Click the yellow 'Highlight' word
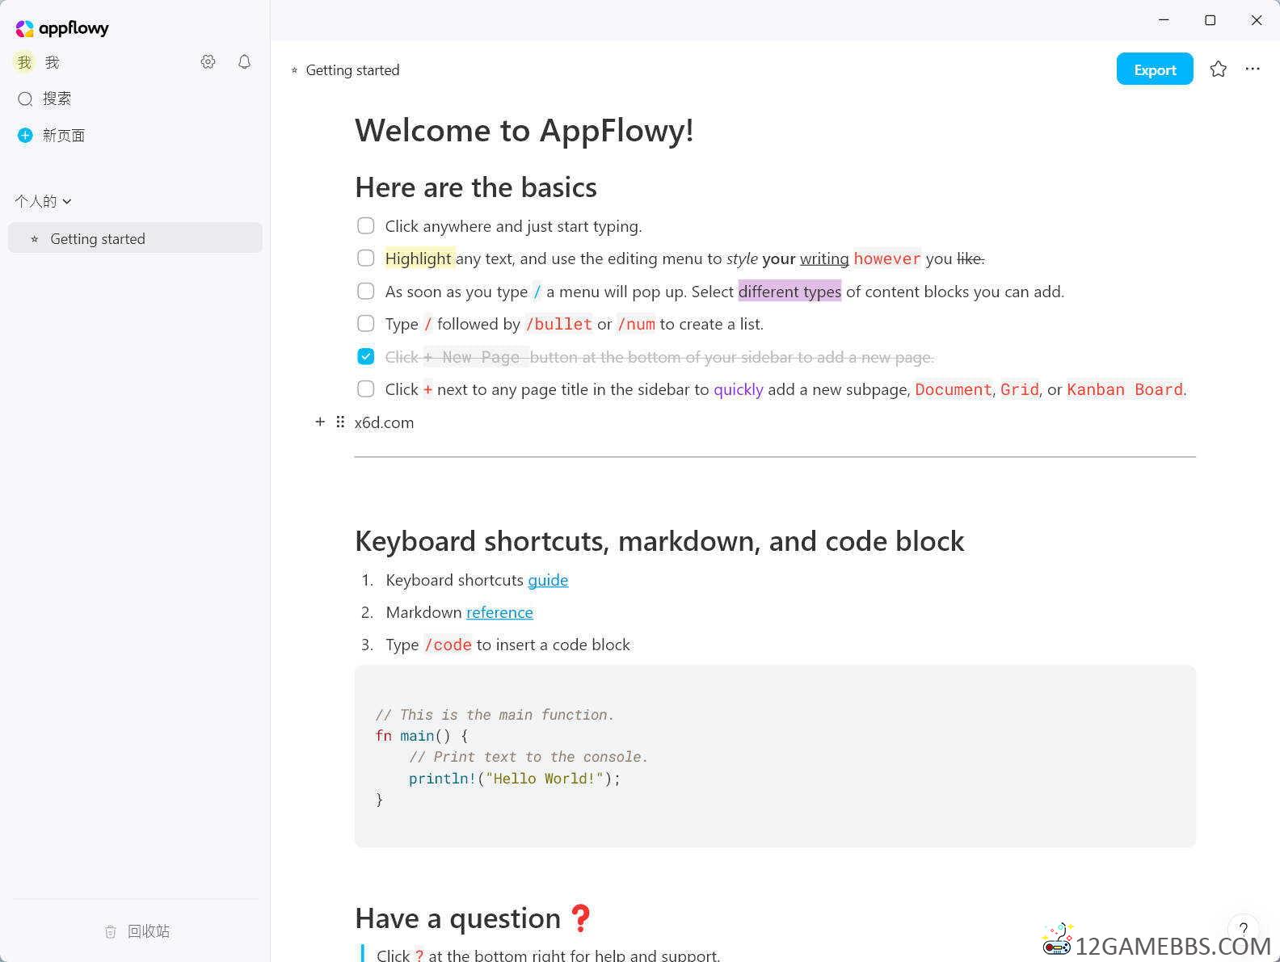The height and width of the screenshot is (962, 1280). [x=419, y=258]
